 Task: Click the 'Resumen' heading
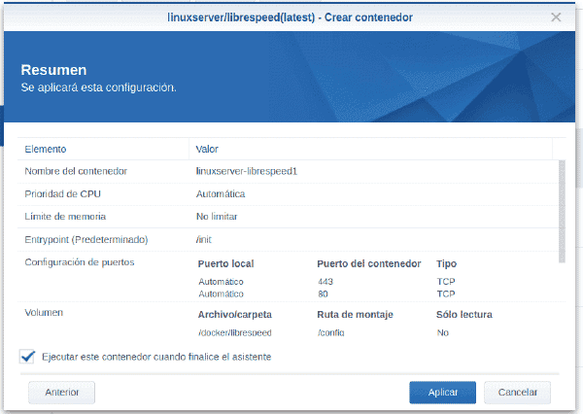[53, 70]
